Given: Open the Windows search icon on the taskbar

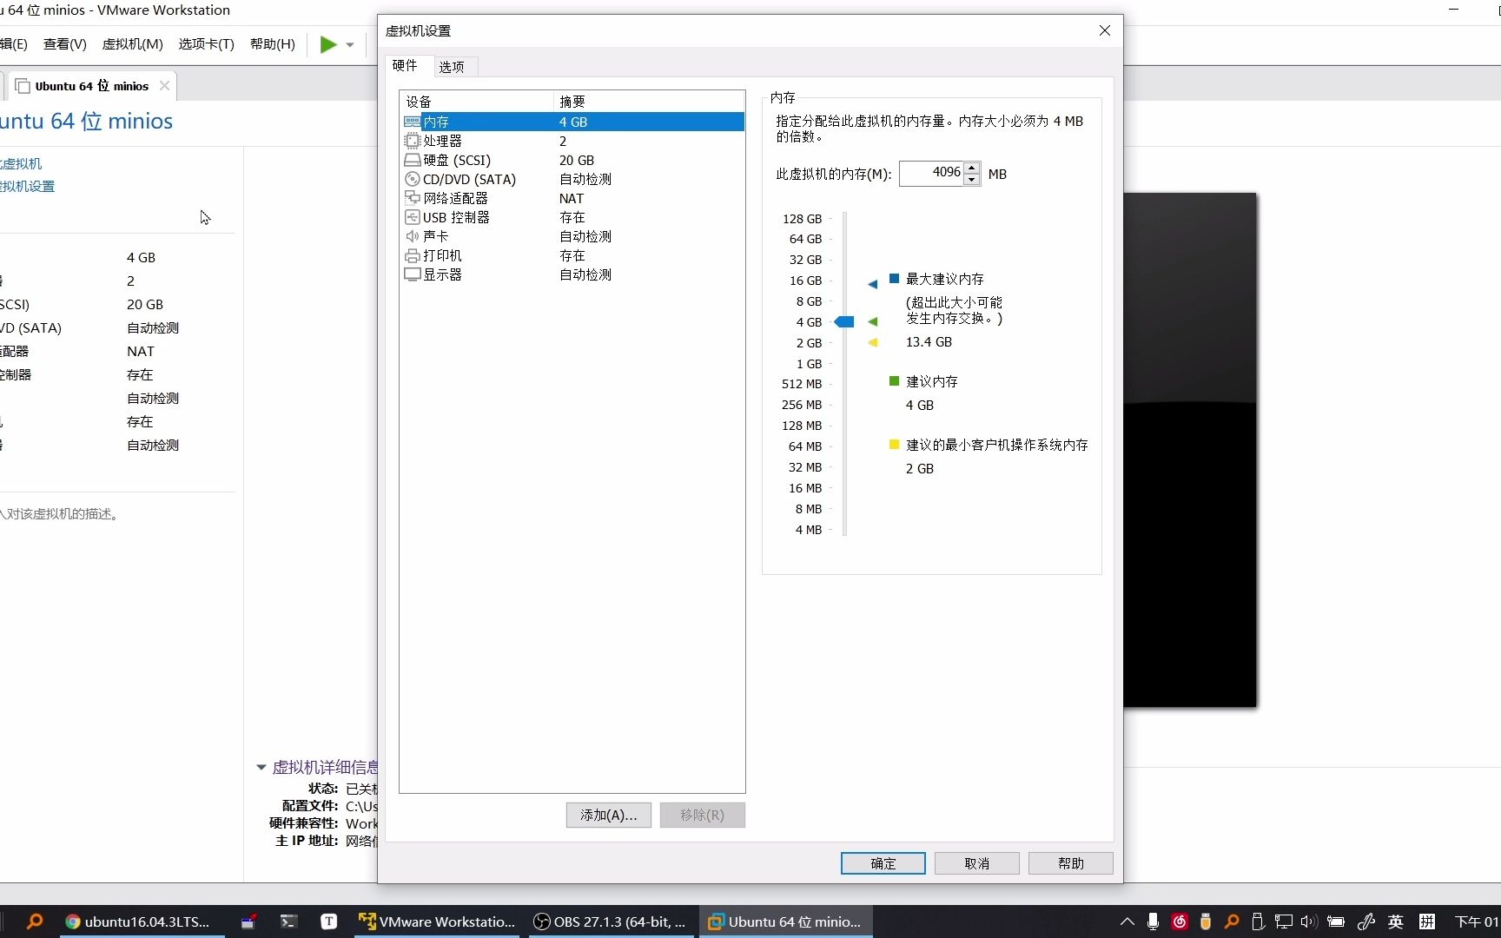Looking at the screenshot, I should pyautogui.click(x=35, y=921).
